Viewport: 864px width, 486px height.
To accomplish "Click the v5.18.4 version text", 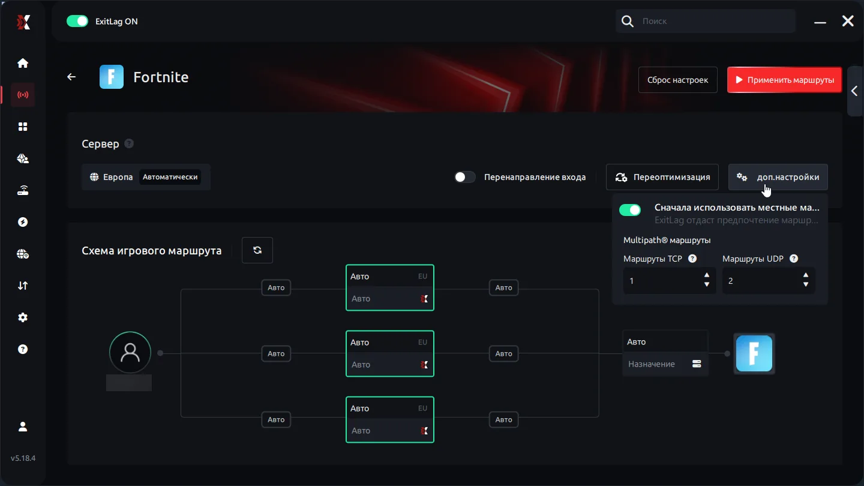I will pos(23,458).
